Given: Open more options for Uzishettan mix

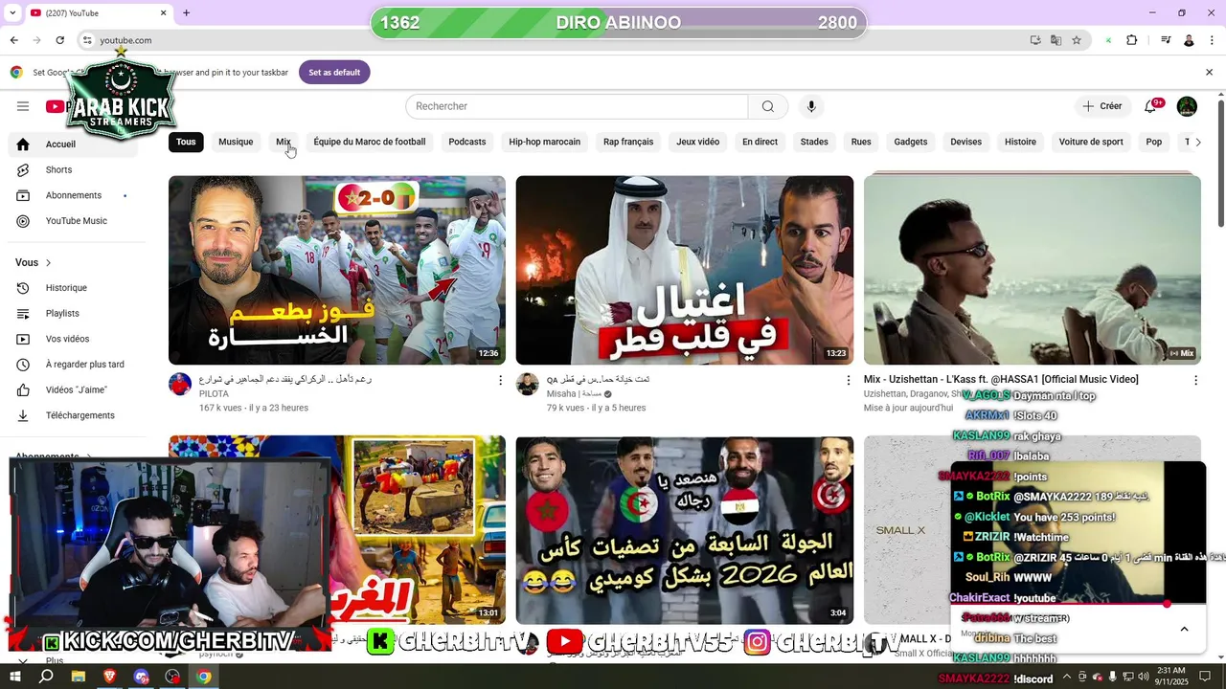Looking at the screenshot, I should [x=1195, y=381].
